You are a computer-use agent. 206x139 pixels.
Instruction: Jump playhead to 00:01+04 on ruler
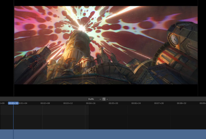point(23,103)
